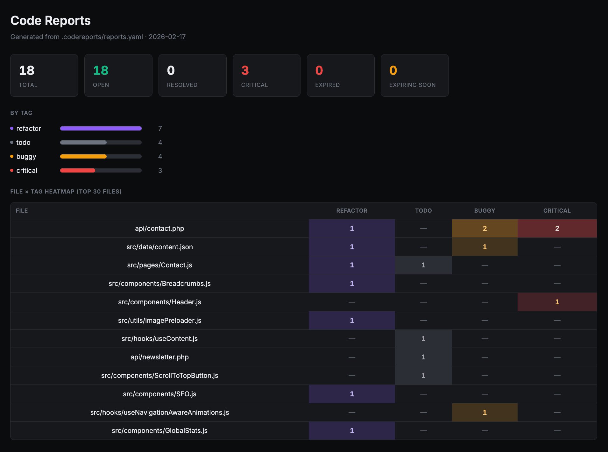Viewport: 608px width, 452px height.
Task: Sort by the CRITICAL column header
Action: pyautogui.click(x=556, y=210)
